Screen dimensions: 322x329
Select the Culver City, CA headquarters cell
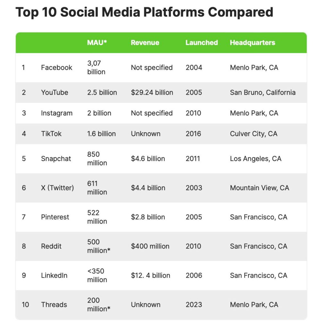[x=253, y=134]
